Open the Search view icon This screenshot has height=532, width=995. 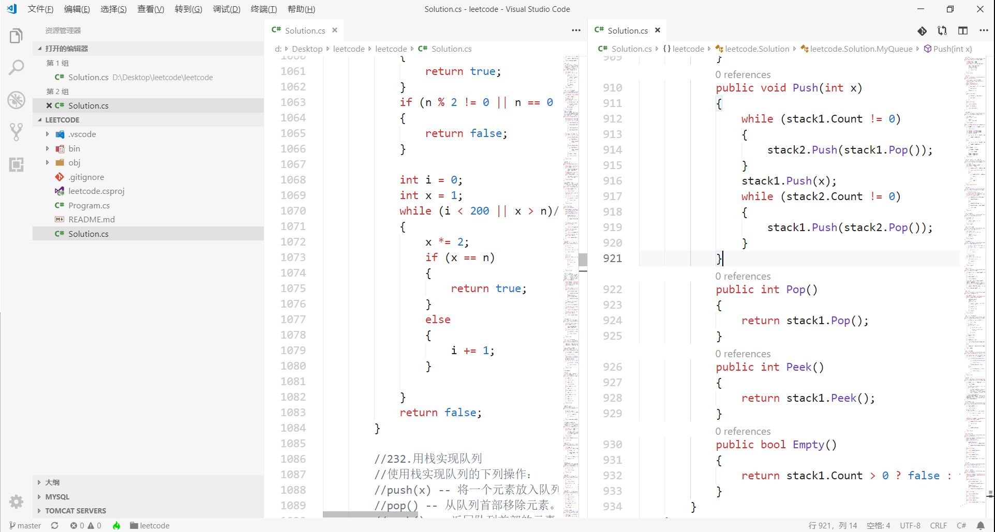(16, 67)
